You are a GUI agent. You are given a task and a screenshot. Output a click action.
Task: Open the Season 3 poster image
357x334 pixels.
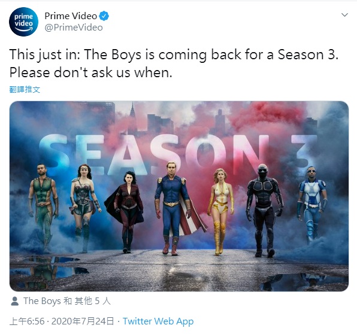179,196
